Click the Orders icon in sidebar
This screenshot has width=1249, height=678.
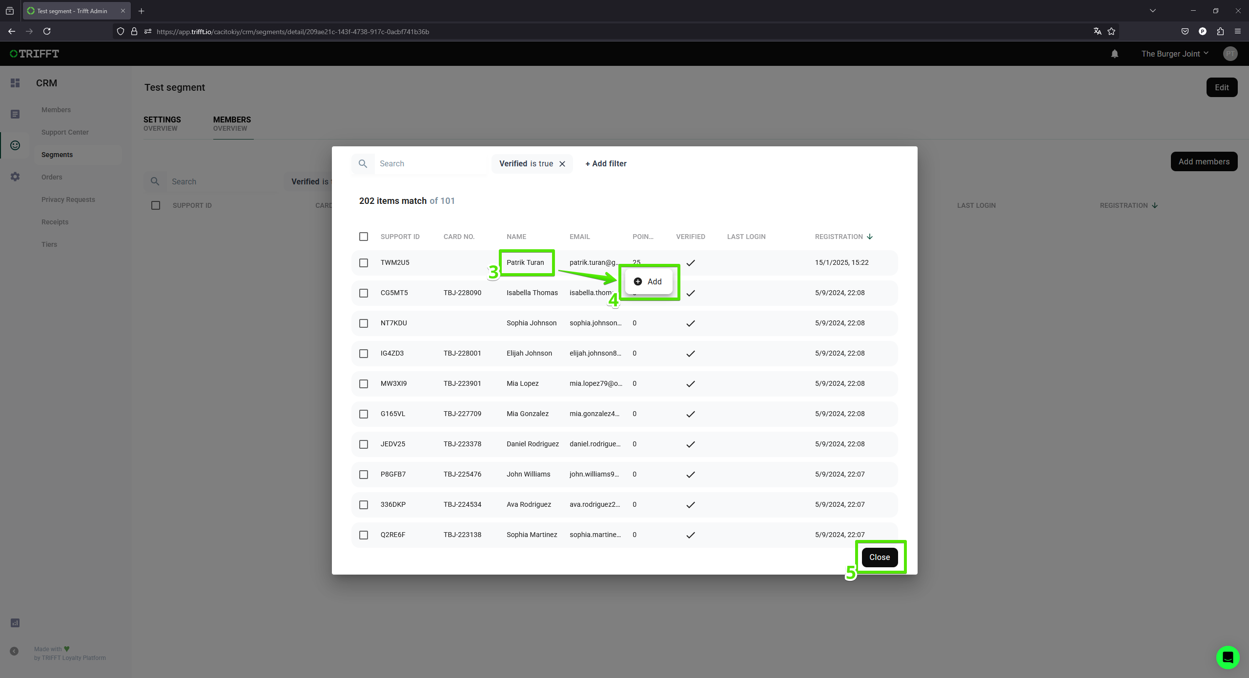(14, 176)
